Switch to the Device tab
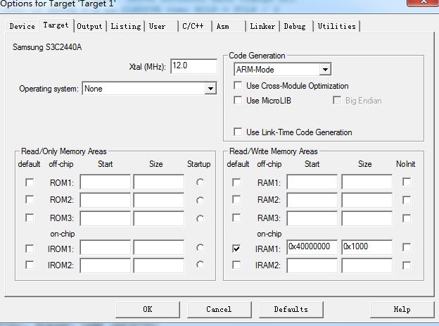439x326 pixels. click(22, 26)
